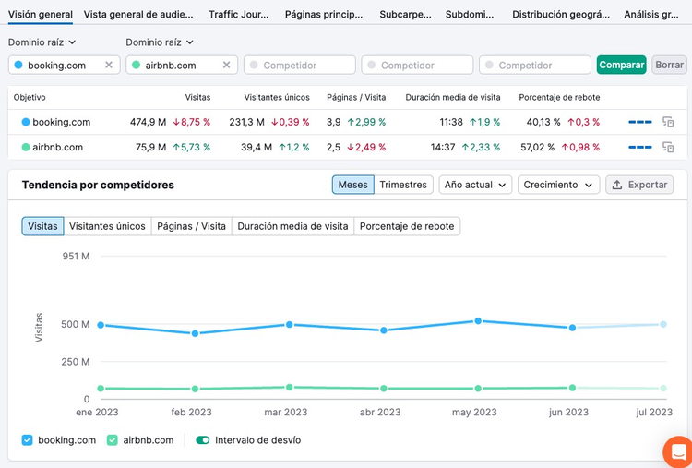Click airbnb.com name in the table
The height and width of the screenshot is (468, 692).
58,147
